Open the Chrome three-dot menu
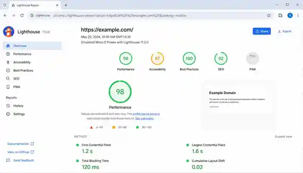Viewport: 303px width, 173px height. 298,16
